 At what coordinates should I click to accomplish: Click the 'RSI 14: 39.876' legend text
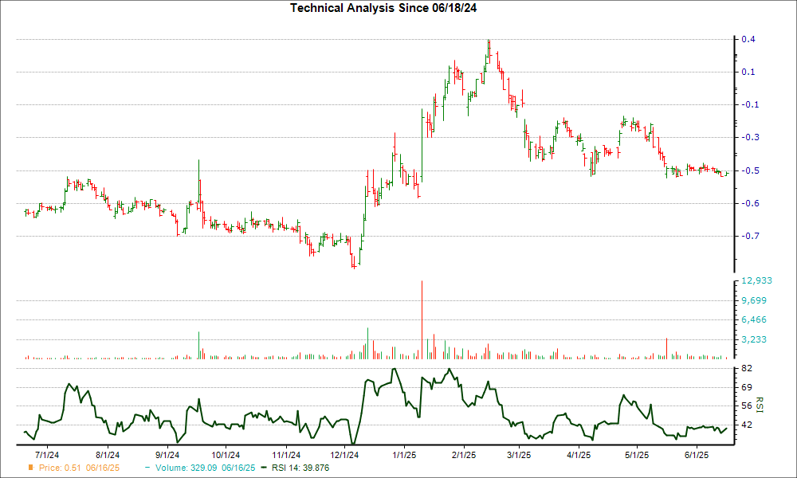pos(300,468)
